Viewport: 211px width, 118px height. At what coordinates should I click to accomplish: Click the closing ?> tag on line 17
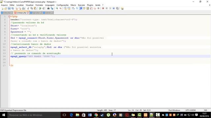pyautogui.click(x=12, y=66)
